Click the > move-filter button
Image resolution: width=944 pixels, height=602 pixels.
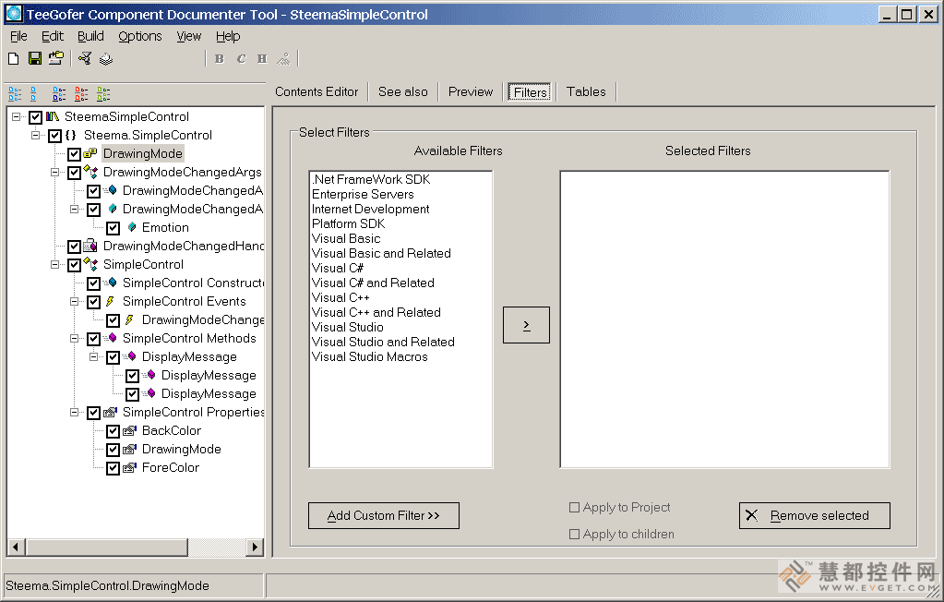526,325
